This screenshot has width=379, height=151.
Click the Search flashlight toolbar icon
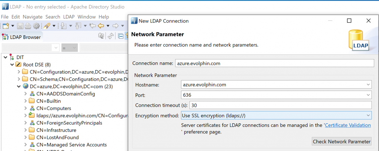click(47, 26)
